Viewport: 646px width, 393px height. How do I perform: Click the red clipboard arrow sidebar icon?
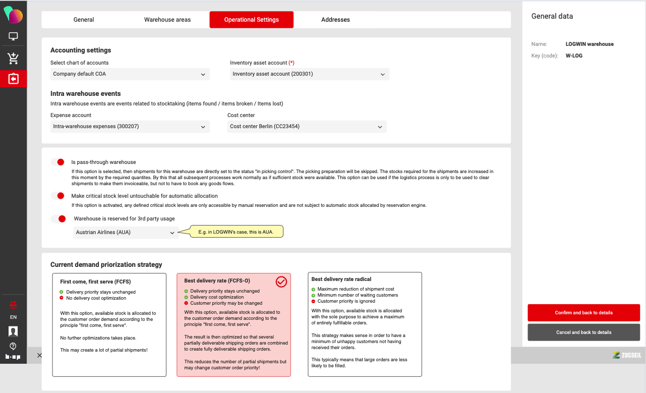(13, 79)
